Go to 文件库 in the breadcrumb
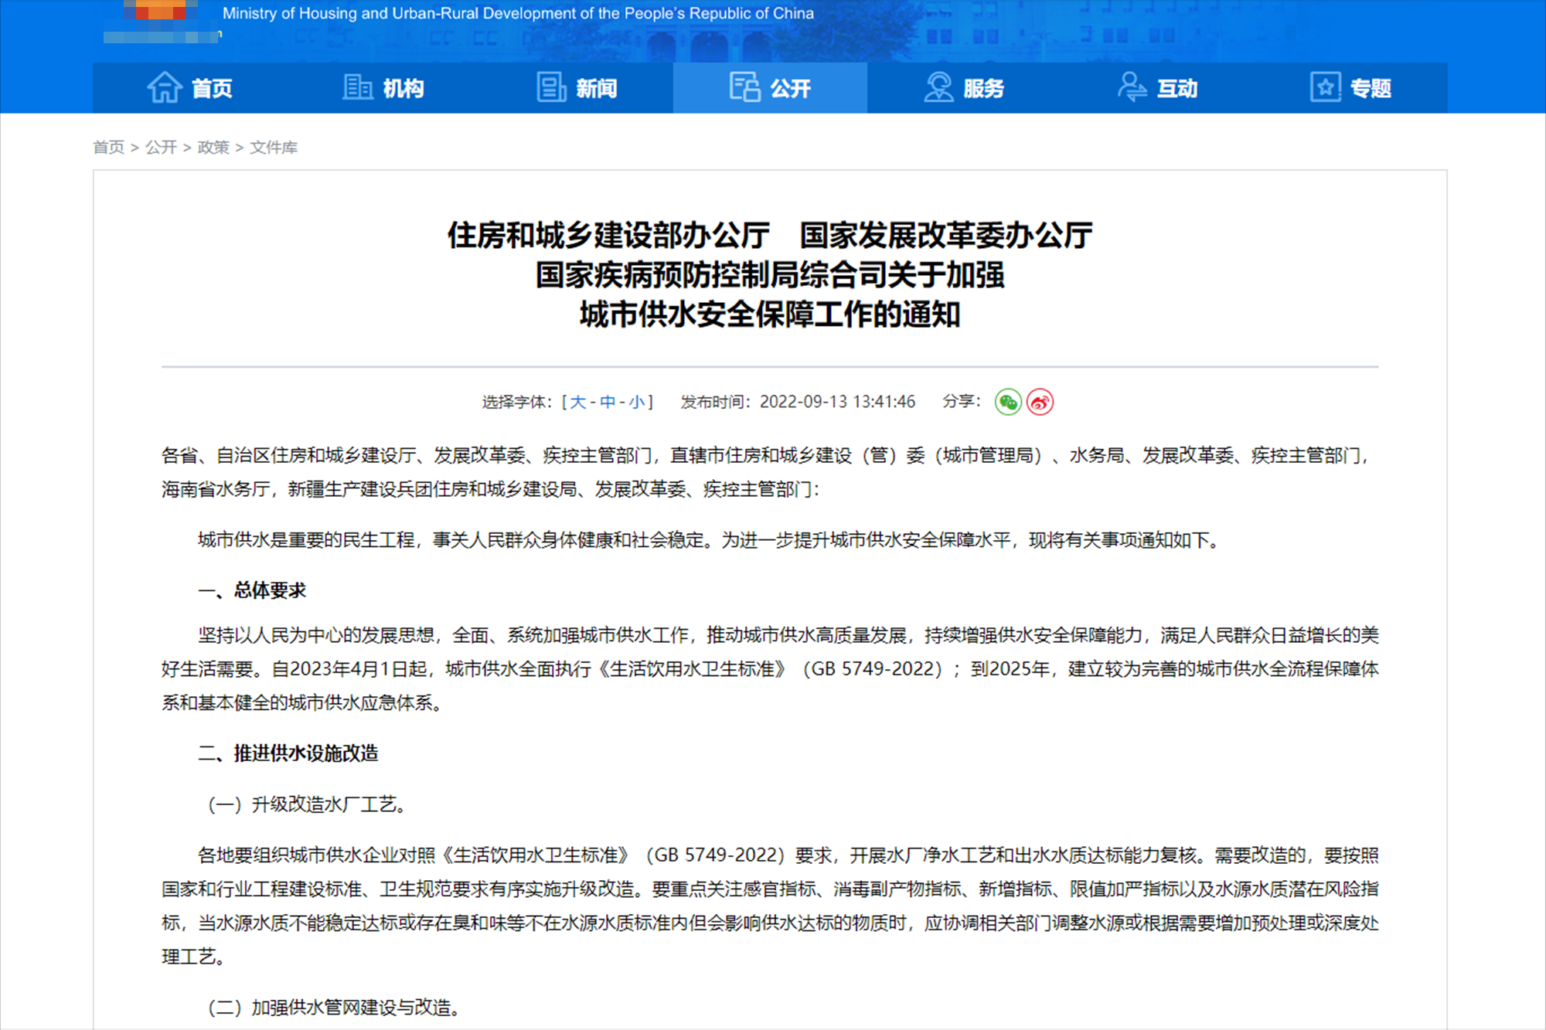 [274, 147]
